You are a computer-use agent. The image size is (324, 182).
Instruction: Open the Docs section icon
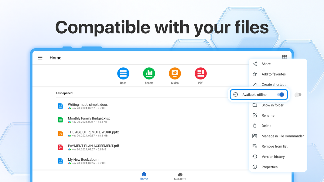pos(123,73)
